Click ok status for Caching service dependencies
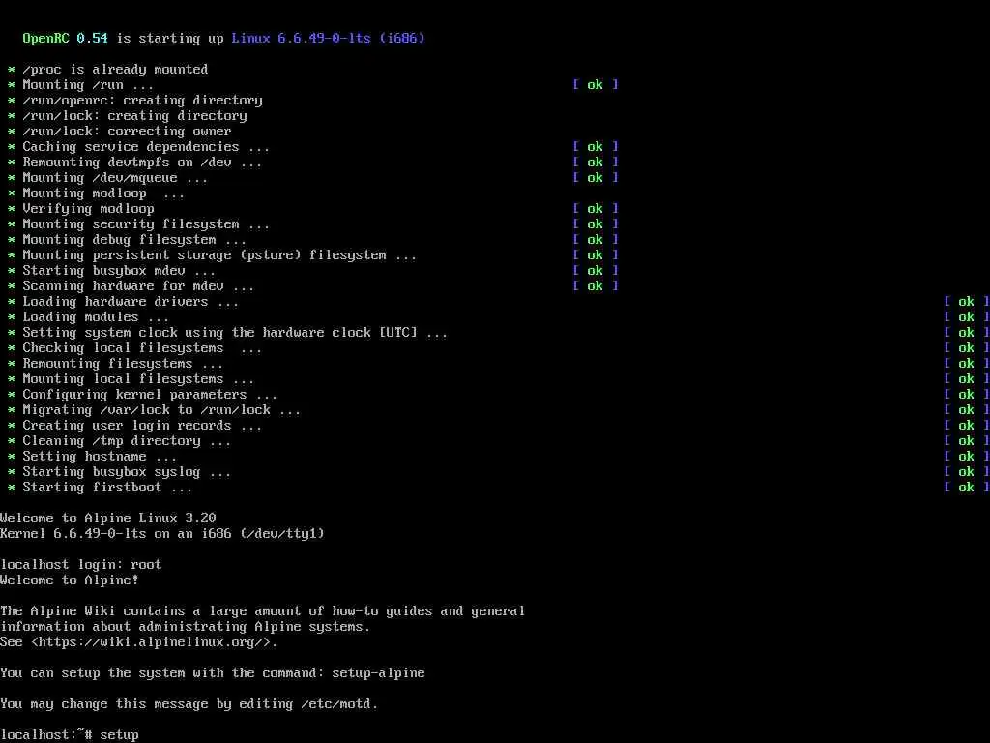 (596, 147)
